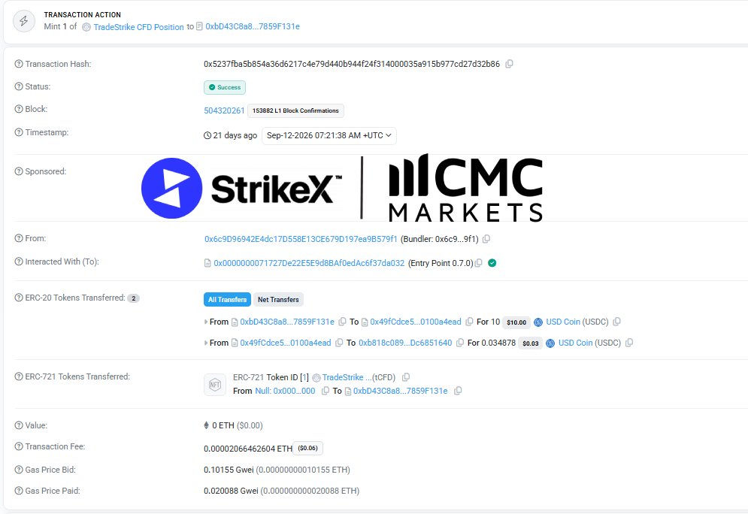Screen dimensions: 748x514
Task: Copy USDC token address in the 0.034878 row
Action: [628, 343]
